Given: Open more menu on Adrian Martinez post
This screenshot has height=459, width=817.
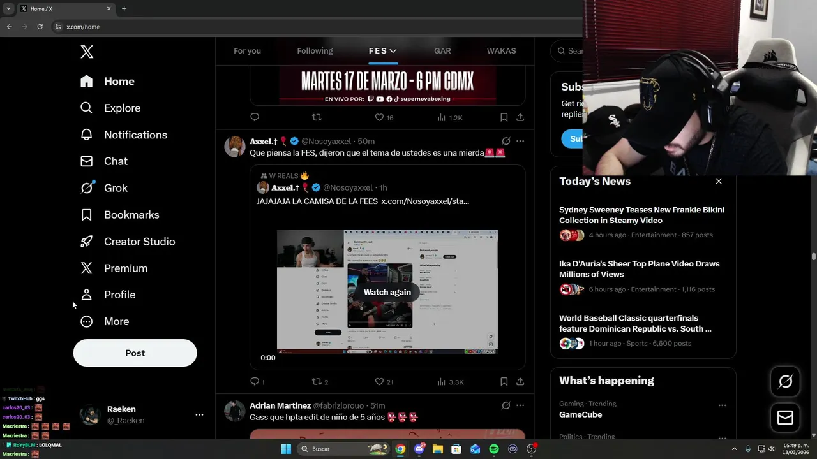Looking at the screenshot, I should (x=520, y=405).
